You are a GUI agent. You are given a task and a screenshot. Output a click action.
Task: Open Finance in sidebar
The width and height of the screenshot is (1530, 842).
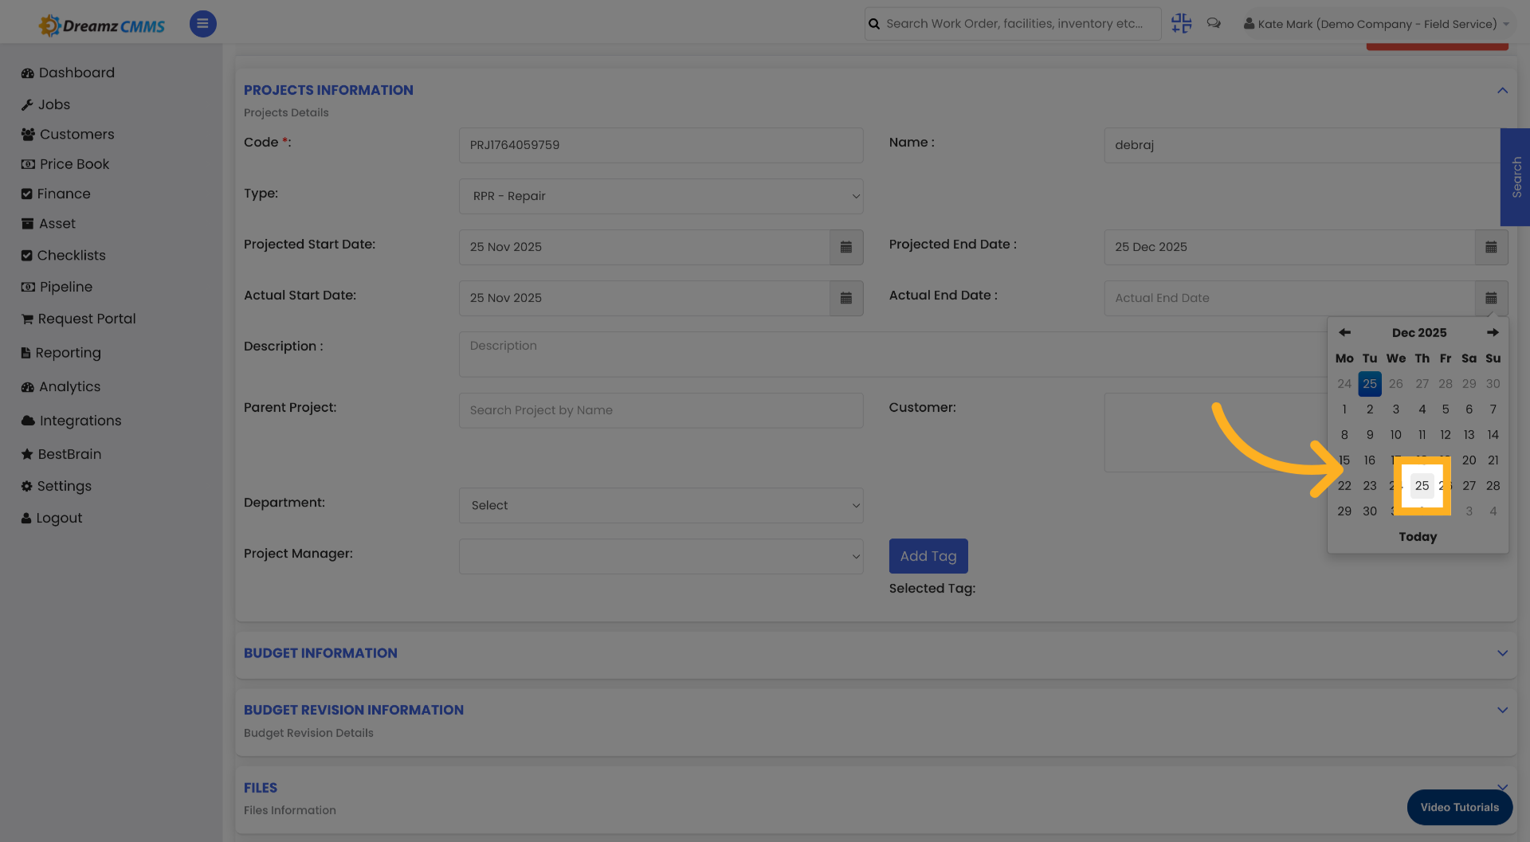click(56, 194)
